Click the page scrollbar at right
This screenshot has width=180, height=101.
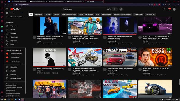[x=179, y=82]
